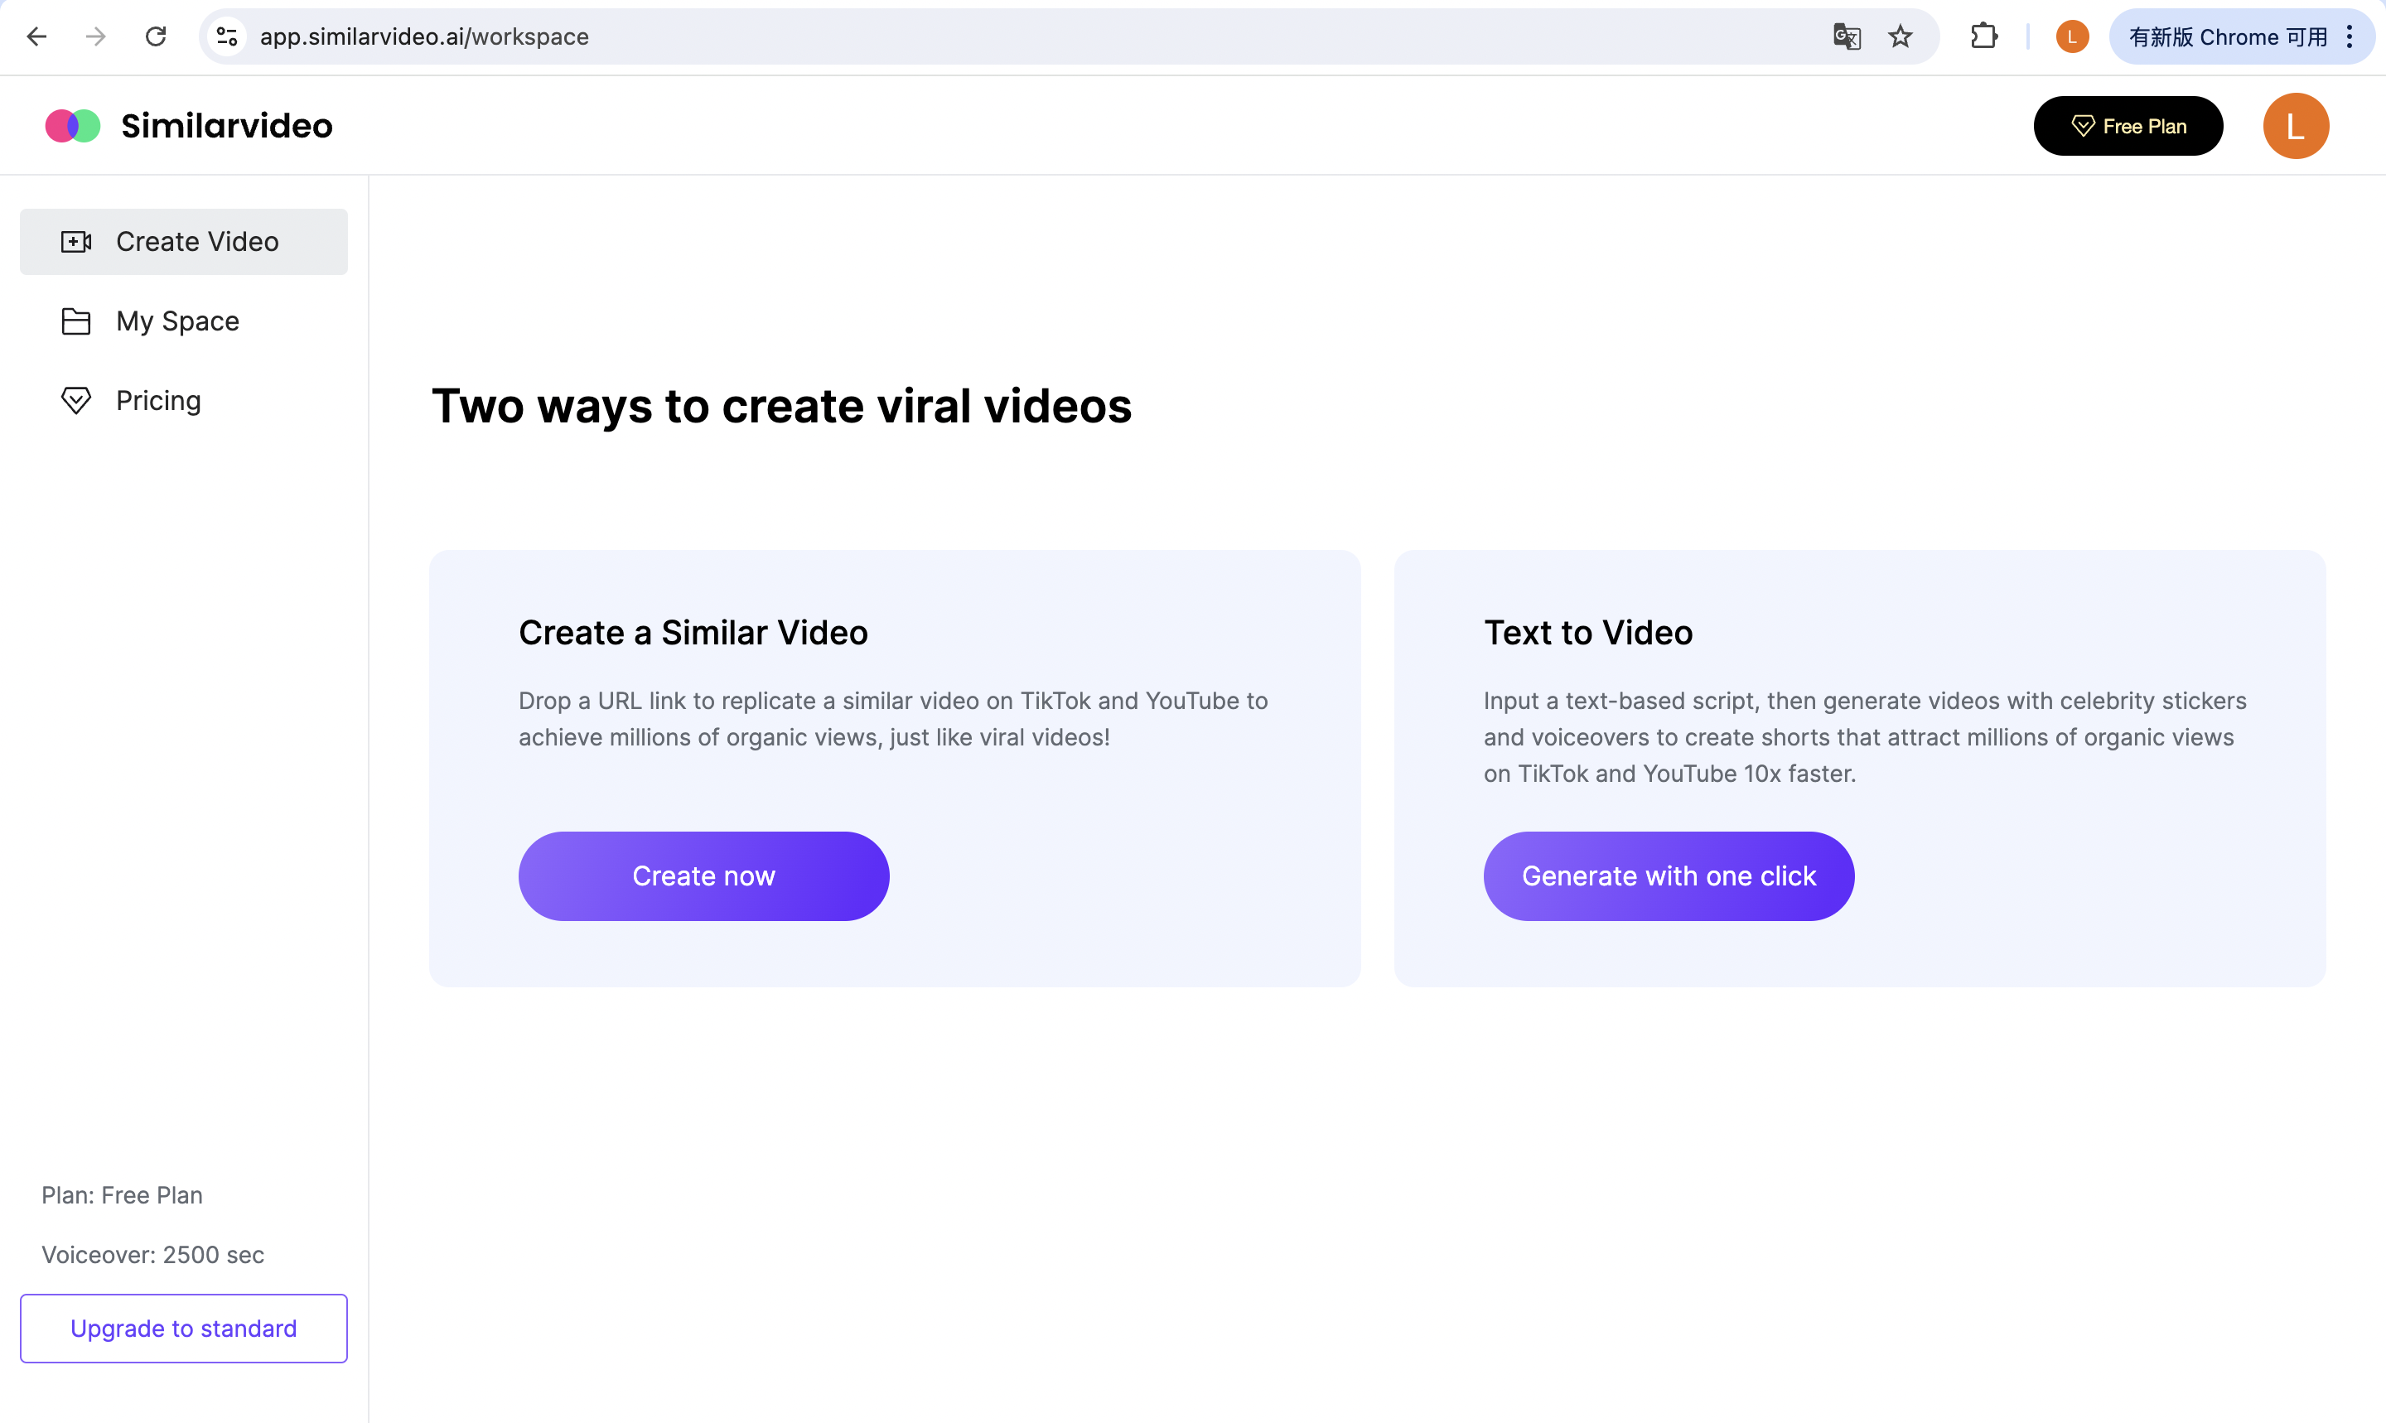Click the Similarvideo logo icon
The width and height of the screenshot is (2386, 1423).
pyautogui.click(x=73, y=126)
